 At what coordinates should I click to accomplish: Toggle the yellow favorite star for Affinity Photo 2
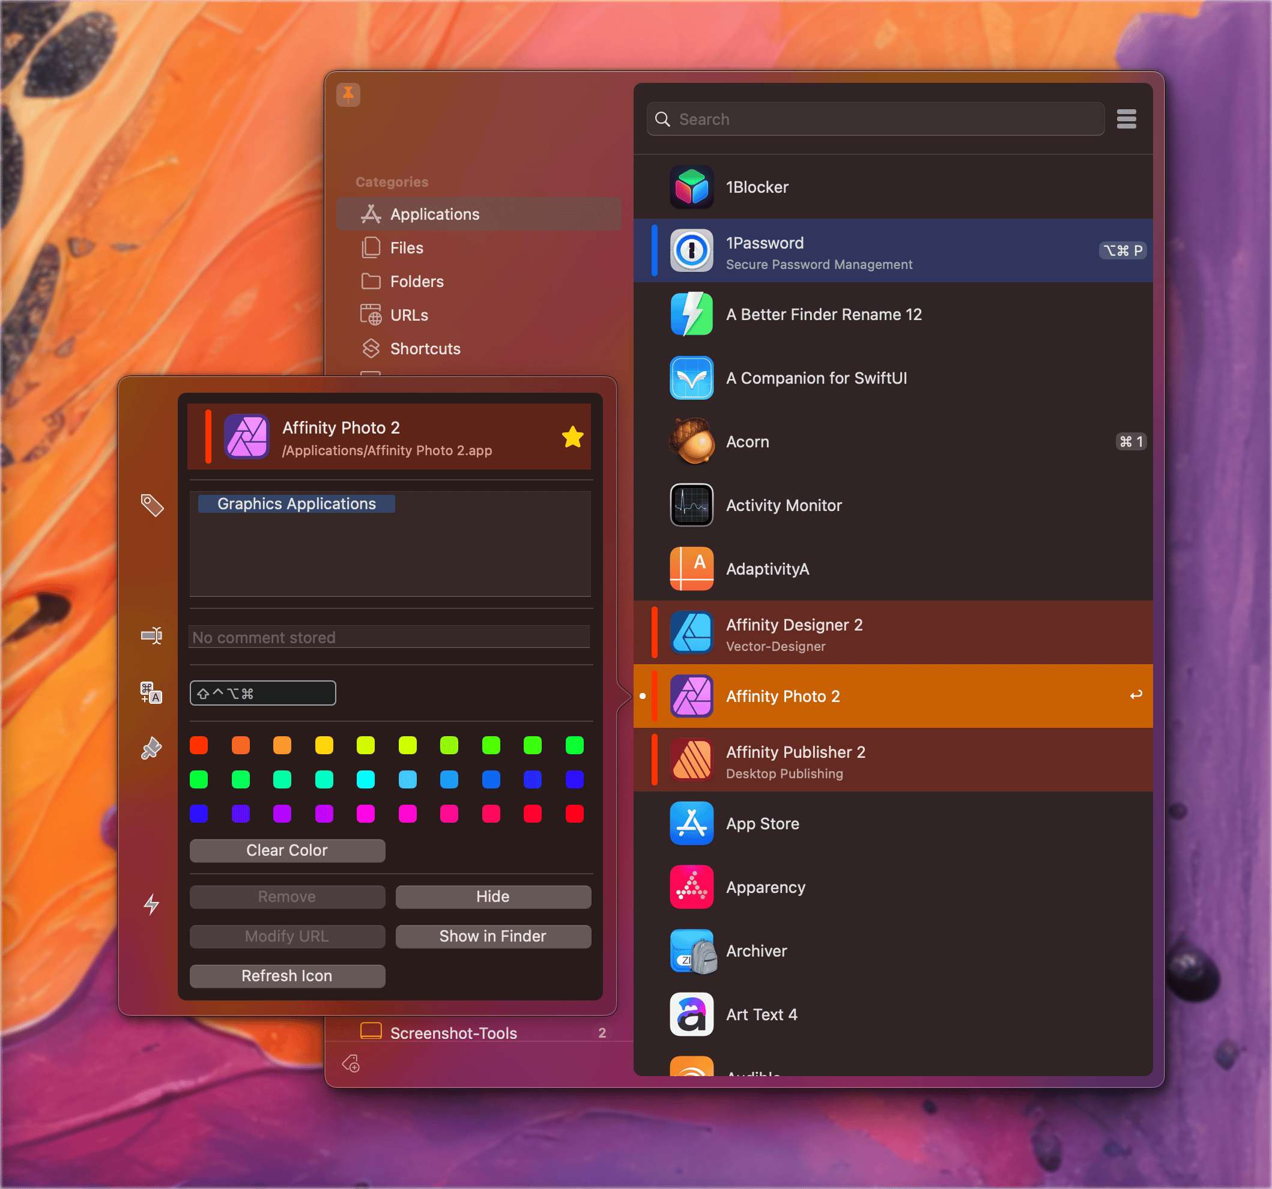tap(573, 437)
